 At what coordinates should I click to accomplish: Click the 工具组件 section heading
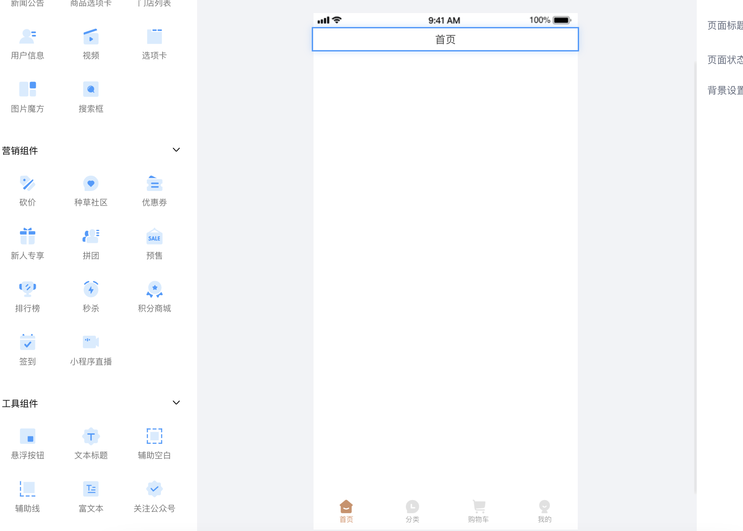pyautogui.click(x=20, y=403)
